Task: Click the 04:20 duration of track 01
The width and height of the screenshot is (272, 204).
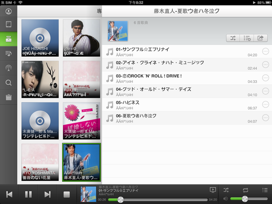Action: coord(252,55)
